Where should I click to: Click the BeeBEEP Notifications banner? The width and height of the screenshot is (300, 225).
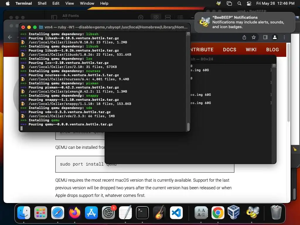point(245,22)
